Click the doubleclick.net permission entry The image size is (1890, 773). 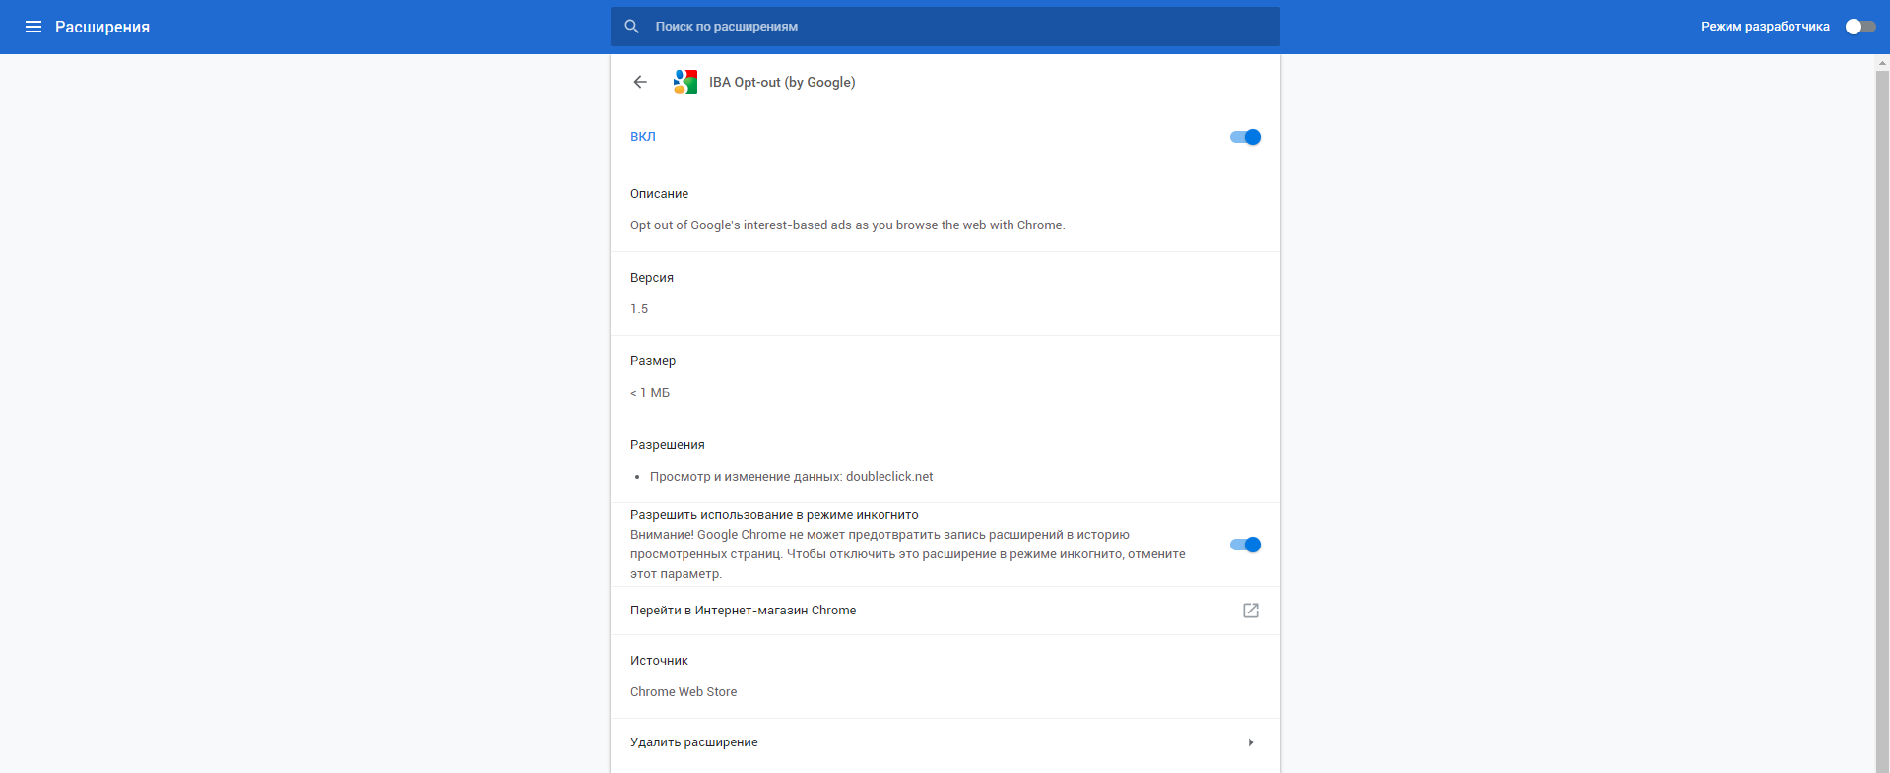[791, 477]
